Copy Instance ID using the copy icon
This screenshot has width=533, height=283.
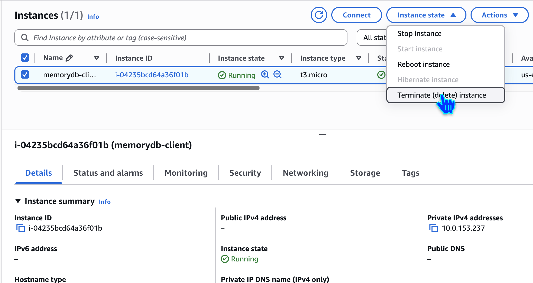(x=21, y=228)
